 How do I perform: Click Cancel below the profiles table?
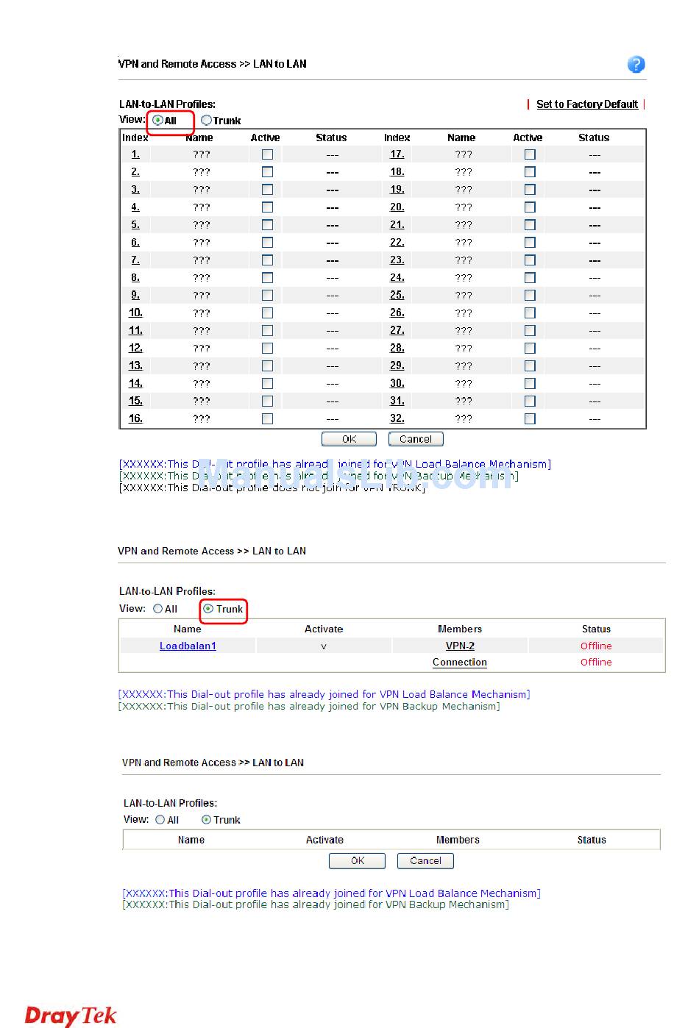click(x=416, y=439)
